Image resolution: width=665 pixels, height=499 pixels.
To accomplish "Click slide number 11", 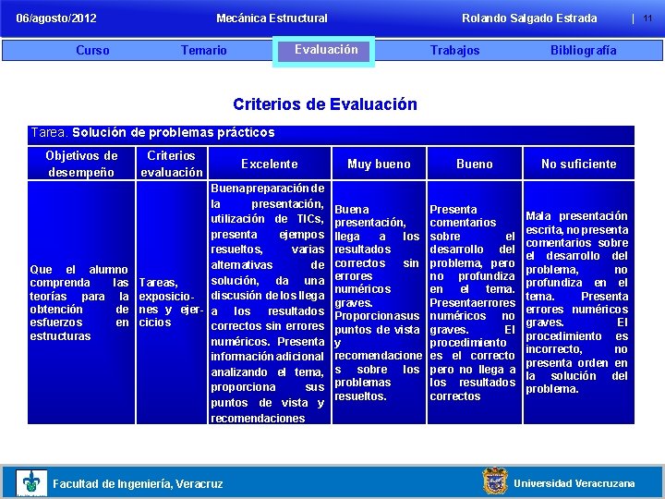I will [x=647, y=18].
